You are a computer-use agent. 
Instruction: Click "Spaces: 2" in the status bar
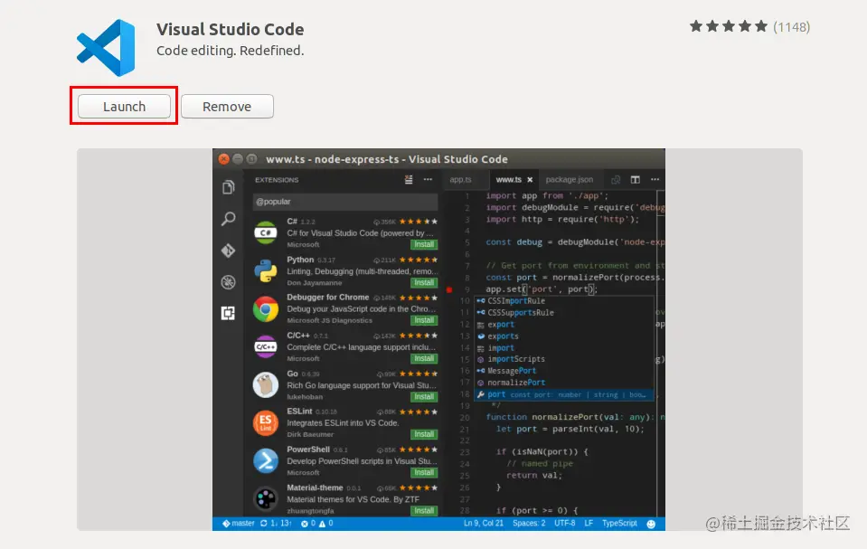529,524
